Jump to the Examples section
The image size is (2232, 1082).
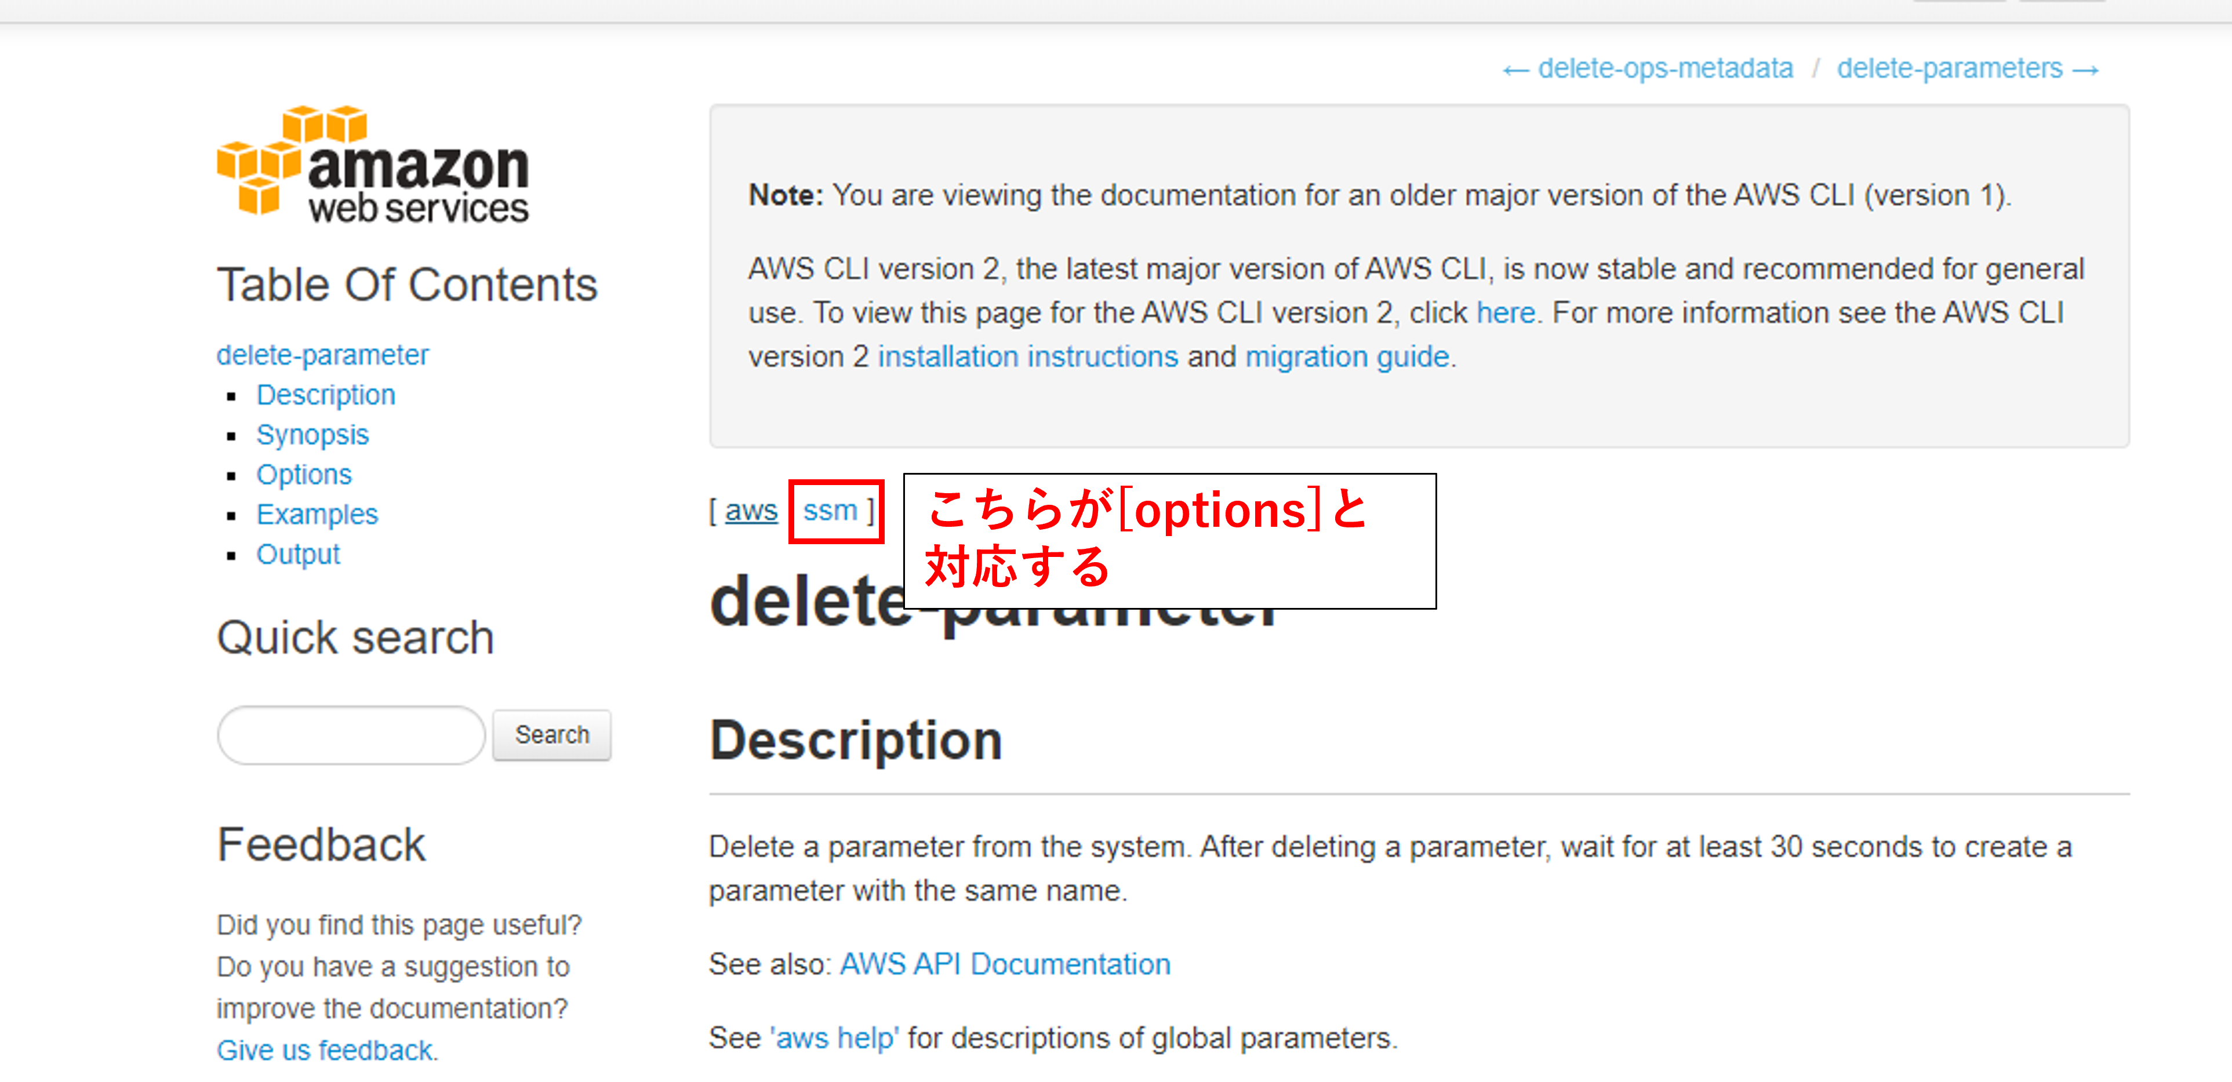tap(317, 513)
